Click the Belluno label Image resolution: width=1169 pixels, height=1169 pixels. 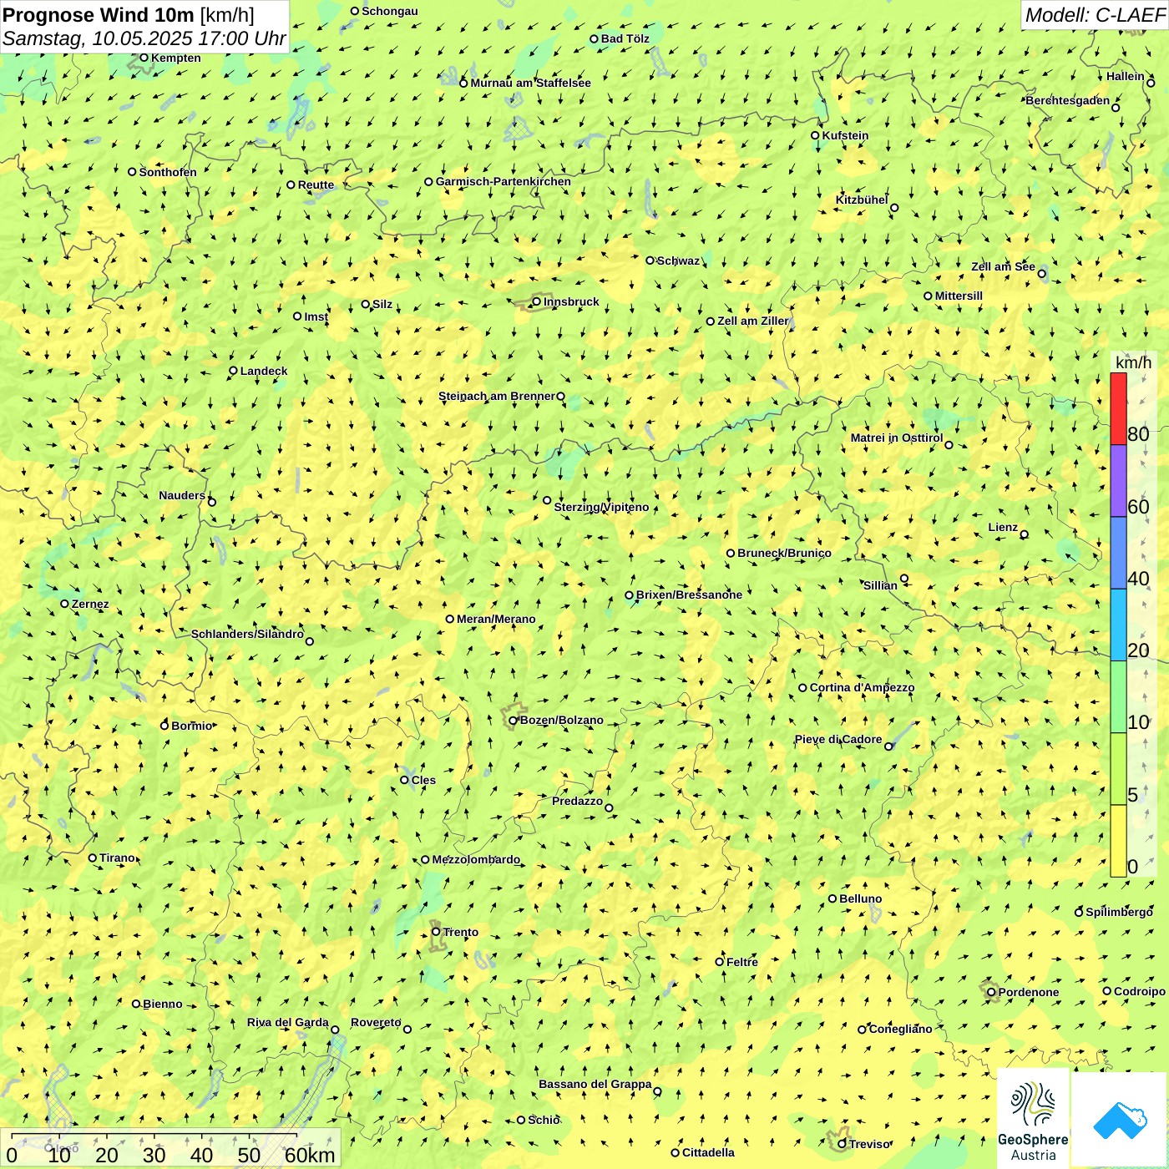[860, 898]
